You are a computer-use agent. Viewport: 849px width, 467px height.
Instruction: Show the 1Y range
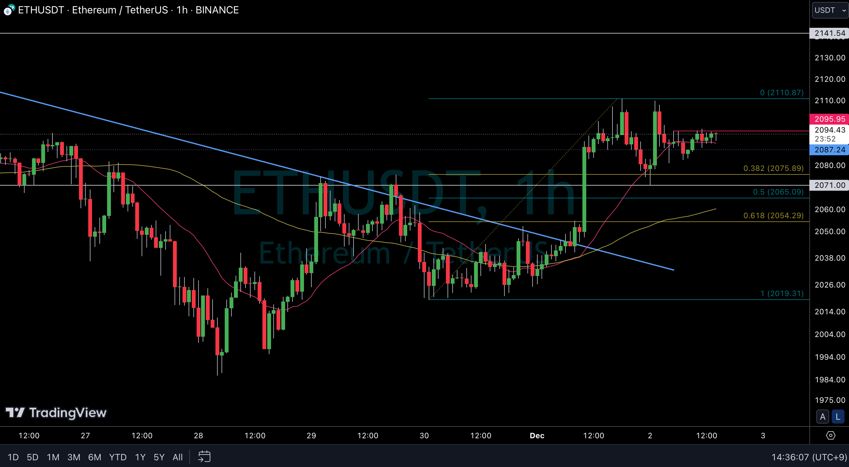point(140,457)
